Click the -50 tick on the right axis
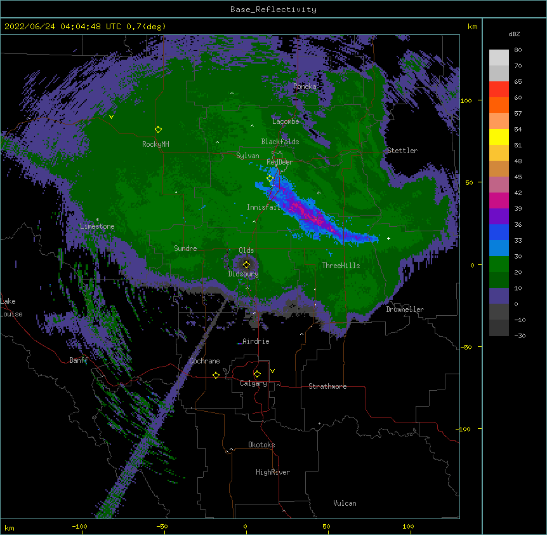547x535 pixels. coord(466,347)
